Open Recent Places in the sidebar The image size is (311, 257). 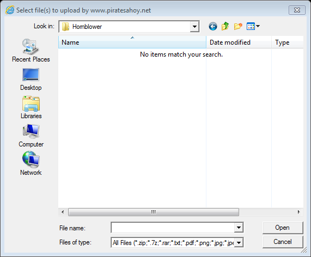click(31, 51)
